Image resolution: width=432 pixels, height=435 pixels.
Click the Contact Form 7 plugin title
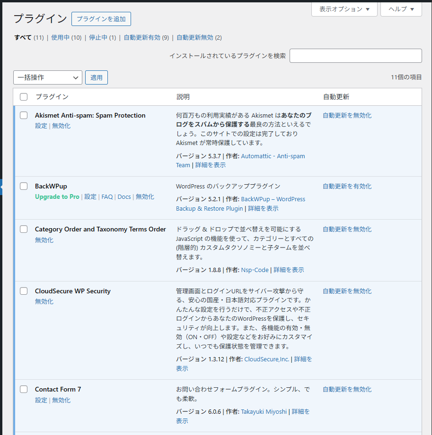tap(58, 390)
